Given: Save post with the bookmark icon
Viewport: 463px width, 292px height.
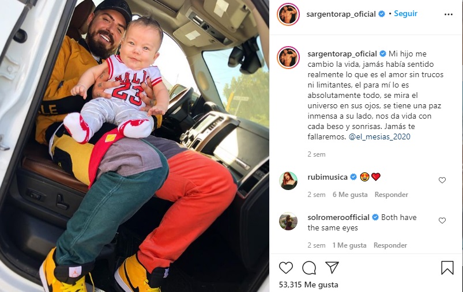Looking at the screenshot, I should tap(447, 267).
